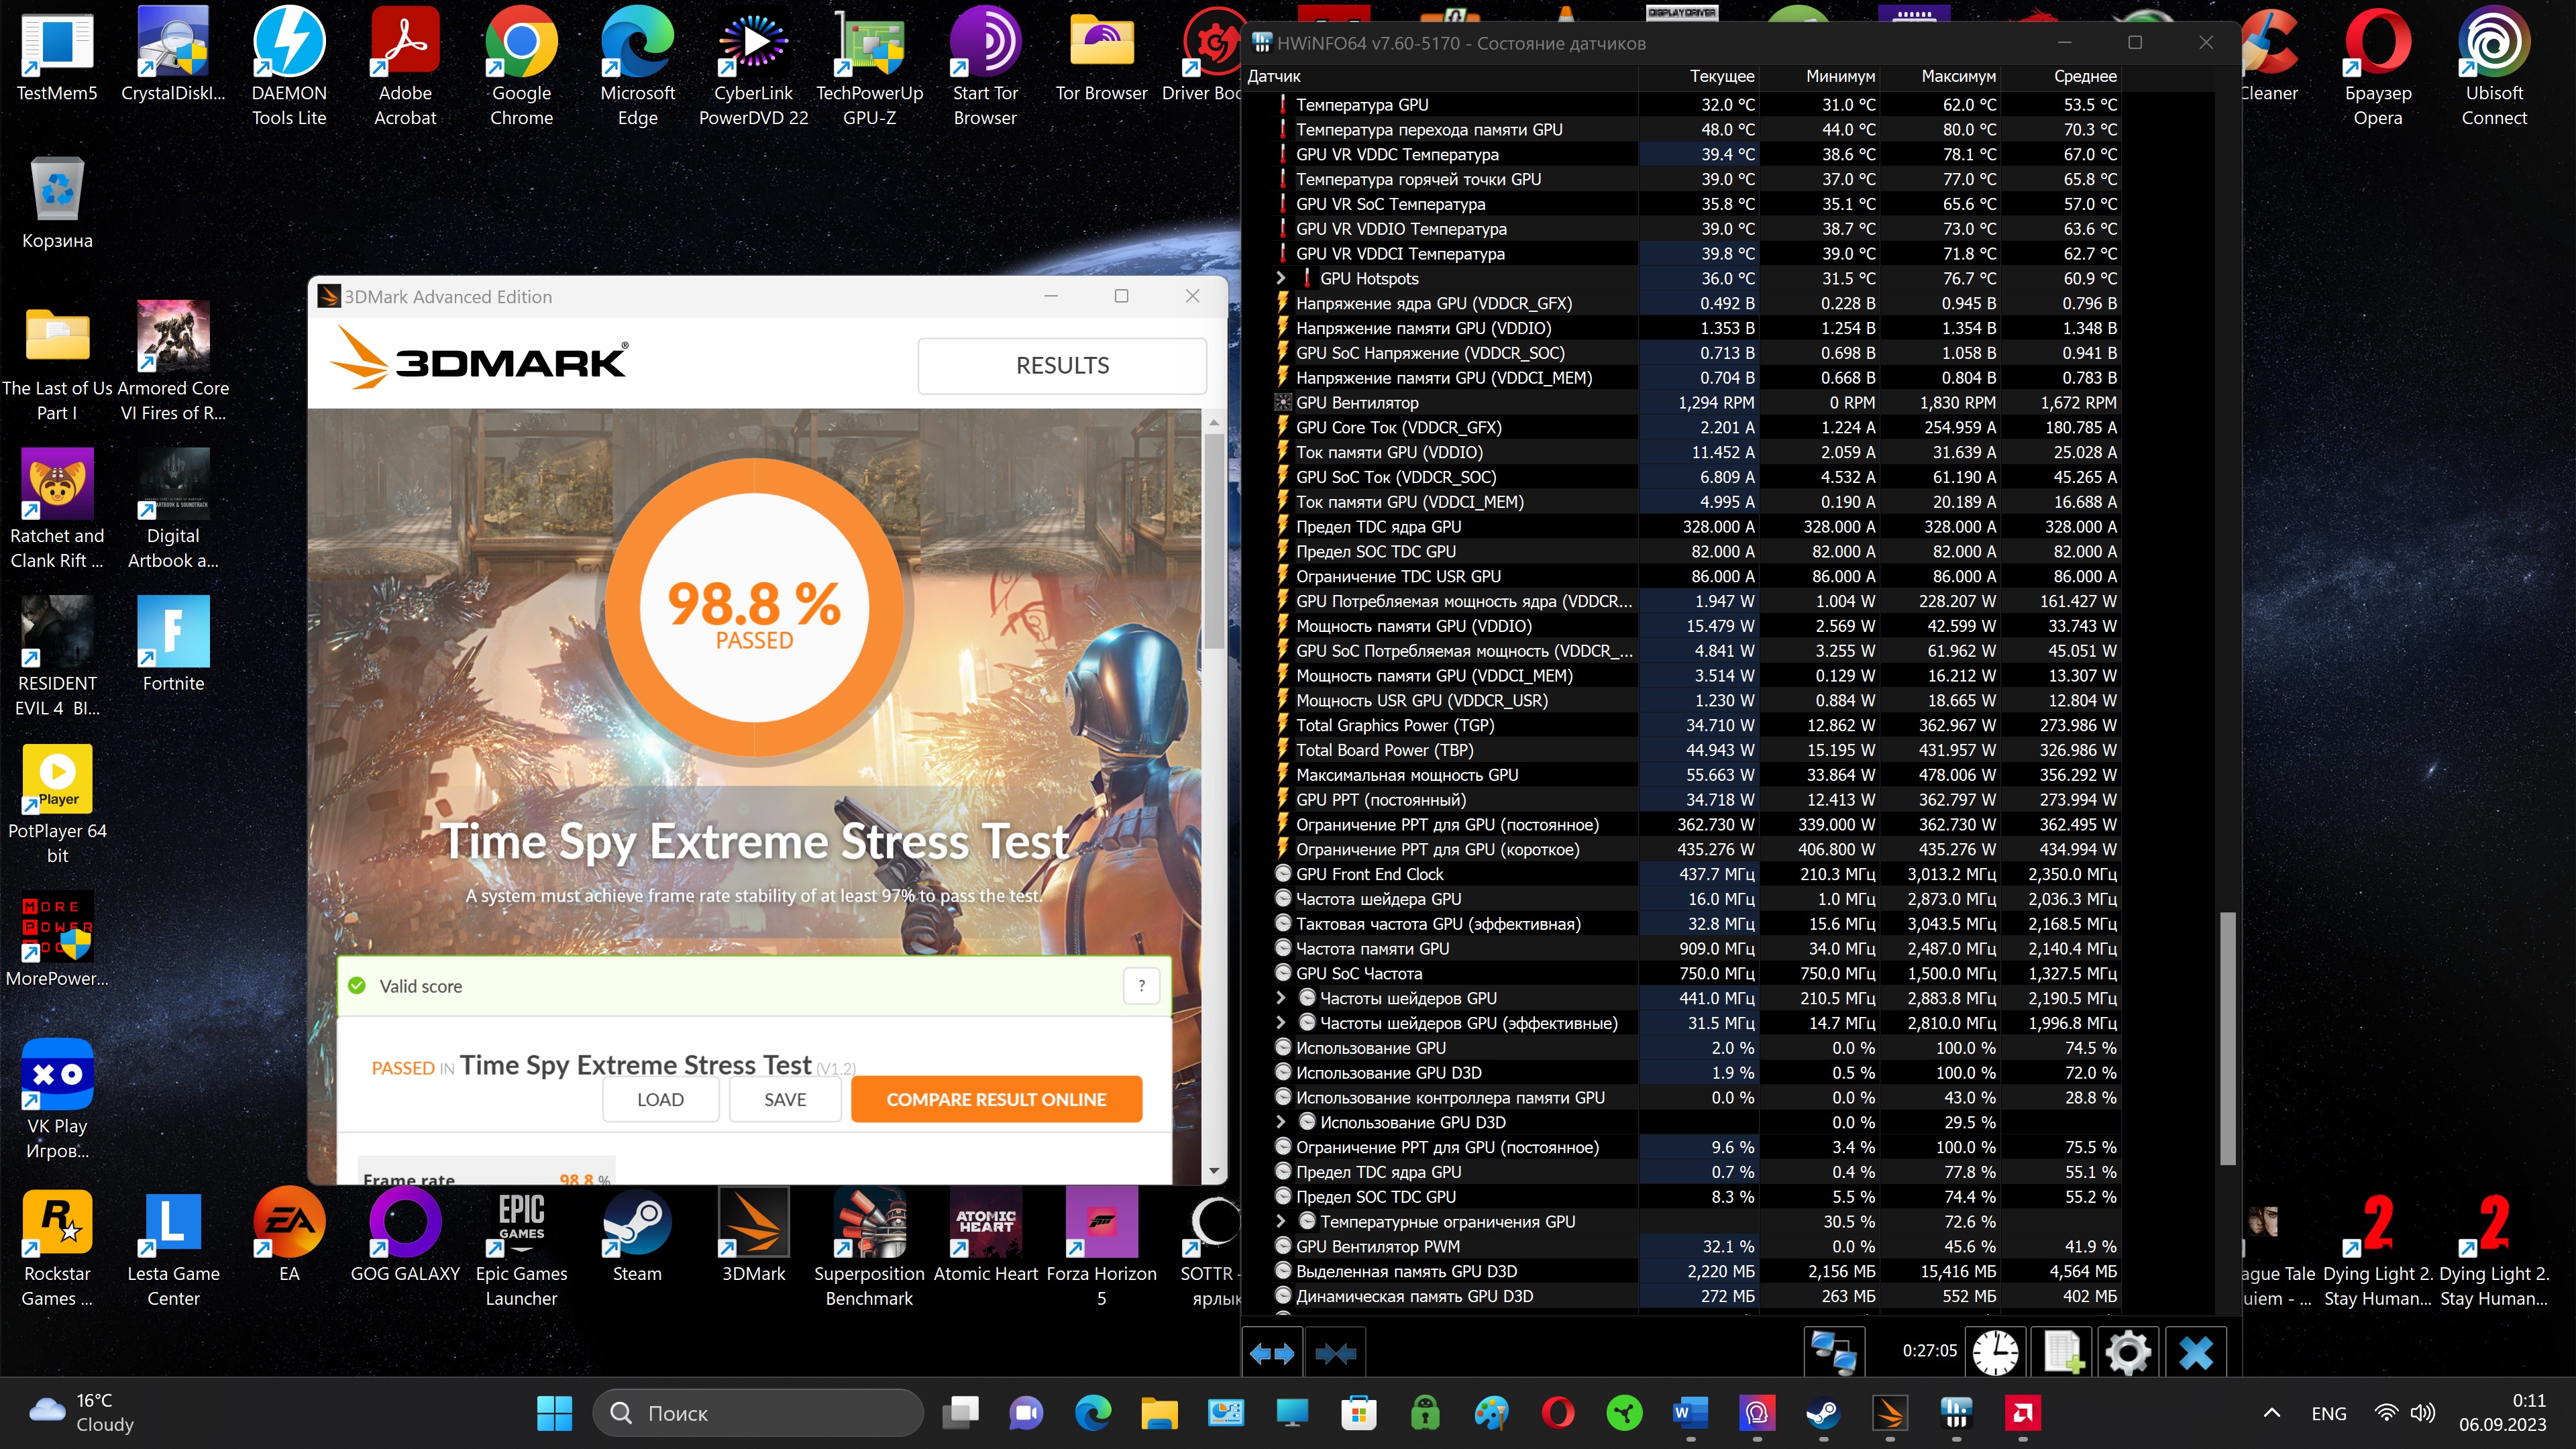Click Windows taskbar search field

pos(758,1413)
